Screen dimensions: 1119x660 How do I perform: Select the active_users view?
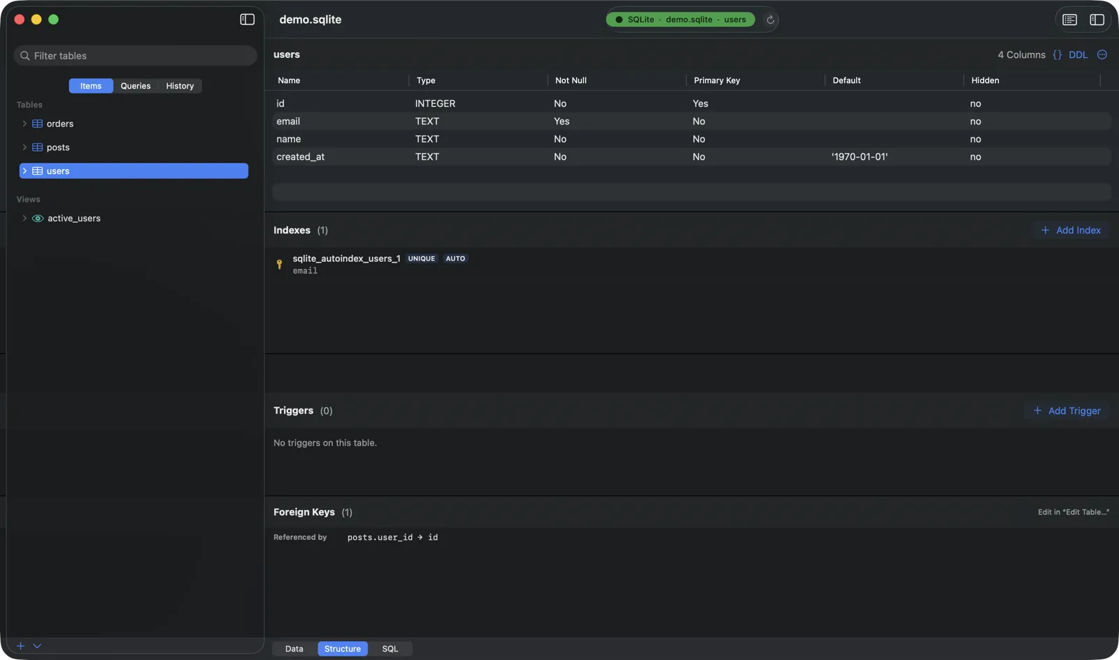click(x=134, y=219)
